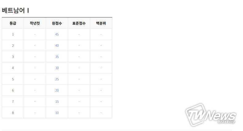Click raw score 30 for grade 4

click(x=57, y=68)
